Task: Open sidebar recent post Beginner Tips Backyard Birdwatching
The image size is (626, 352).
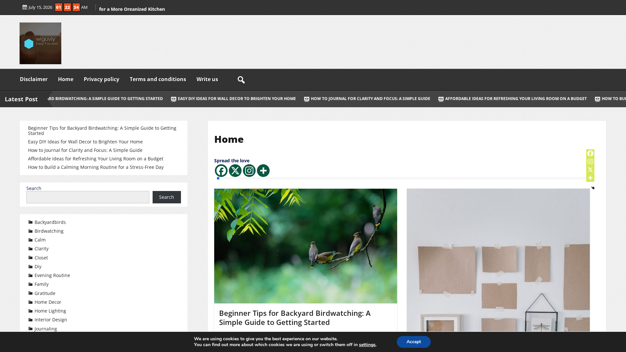Action: click(x=102, y=131)
